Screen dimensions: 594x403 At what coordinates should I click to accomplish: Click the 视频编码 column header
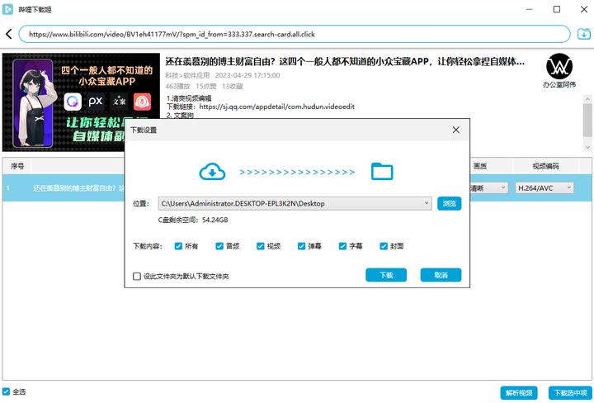pos(545,166)
